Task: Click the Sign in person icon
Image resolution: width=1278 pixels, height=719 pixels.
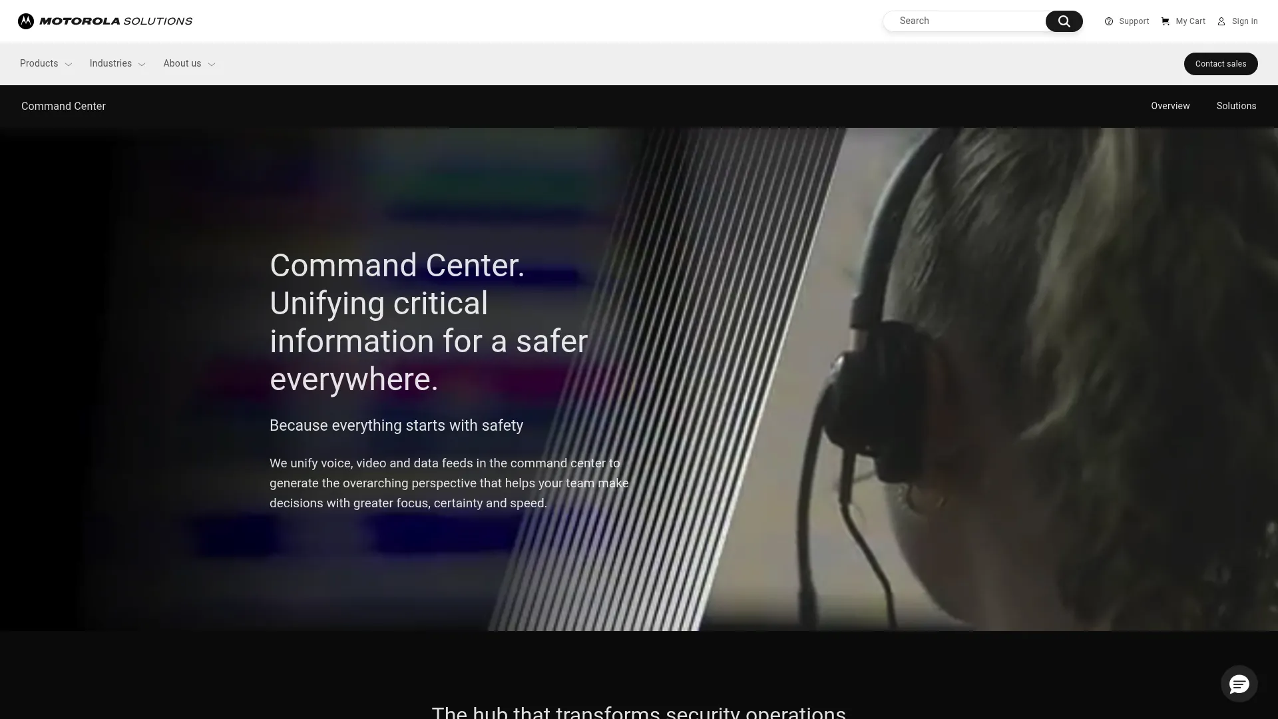Action: (x=1221, y=21)
